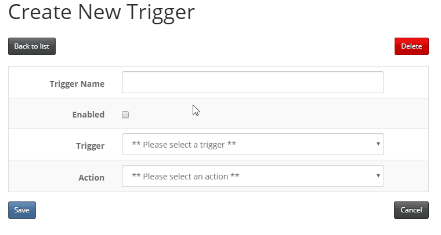Cancel trigger creation
441x235 pixels.
click(x=411, y=210)
